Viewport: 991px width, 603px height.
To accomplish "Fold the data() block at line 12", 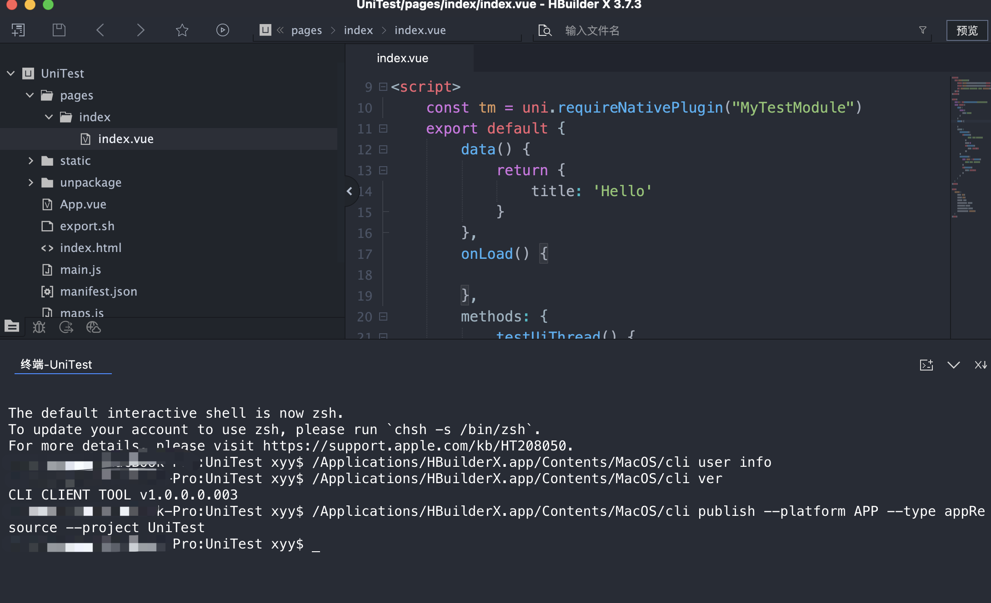I will (383, 149).
